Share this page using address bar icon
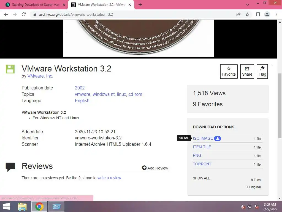Image resolution: width=282 pixels, height=212 pixels. (x=238, y=14)
